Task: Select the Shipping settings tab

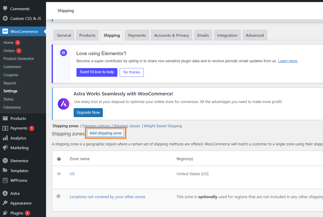Action: pos(112,35)
